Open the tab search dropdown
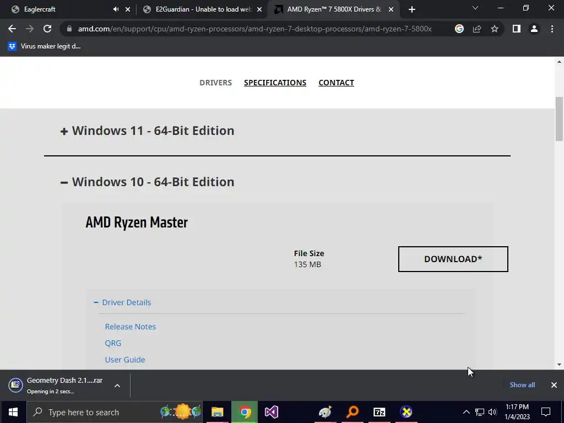This screenshot has height=423, width=564. coord(475,8)
